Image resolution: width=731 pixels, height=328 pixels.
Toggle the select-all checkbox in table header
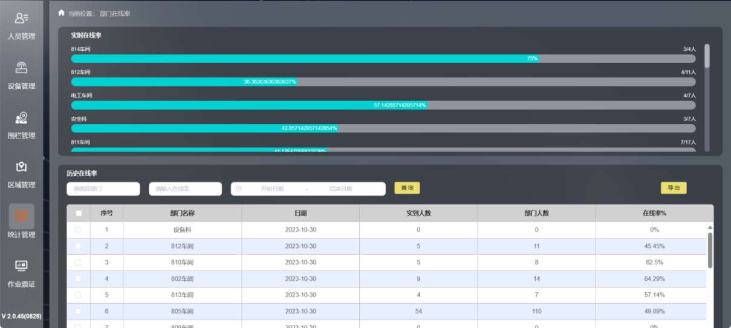pyautogui.click(x=79, y=213)
